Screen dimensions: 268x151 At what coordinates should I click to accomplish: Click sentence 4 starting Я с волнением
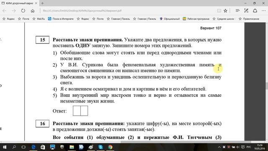(133, 89)
